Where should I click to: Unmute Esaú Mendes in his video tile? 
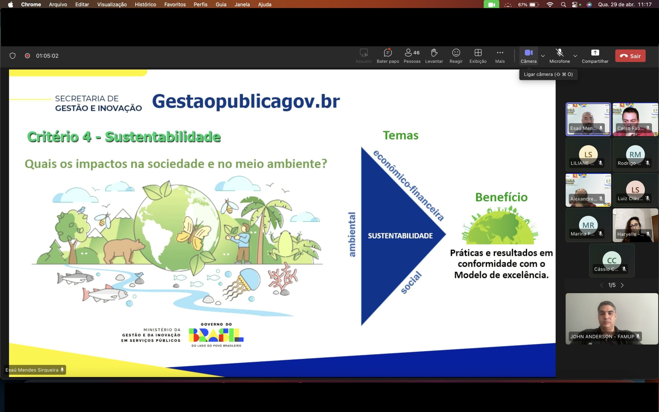click(x=601, y=128)
